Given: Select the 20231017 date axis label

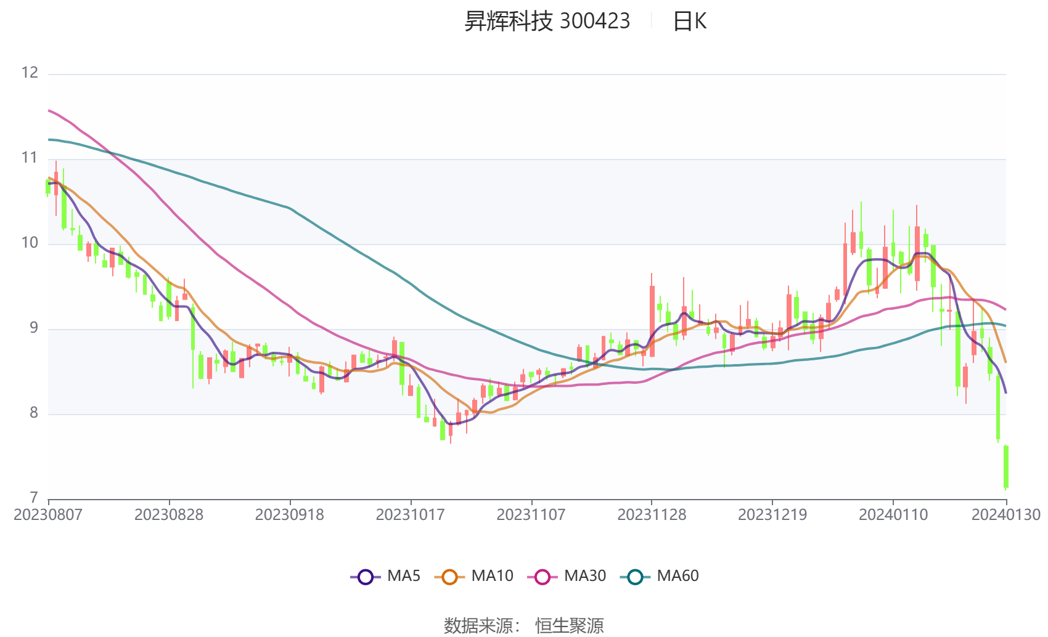Looking at the screenshot, I should pos(411,514).
